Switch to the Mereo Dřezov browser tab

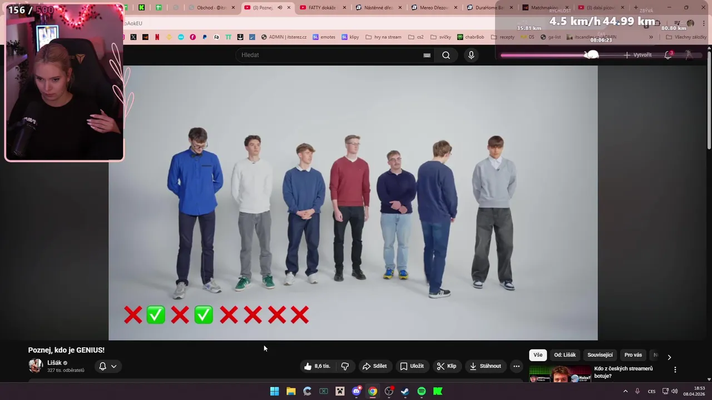click(433, 8)
